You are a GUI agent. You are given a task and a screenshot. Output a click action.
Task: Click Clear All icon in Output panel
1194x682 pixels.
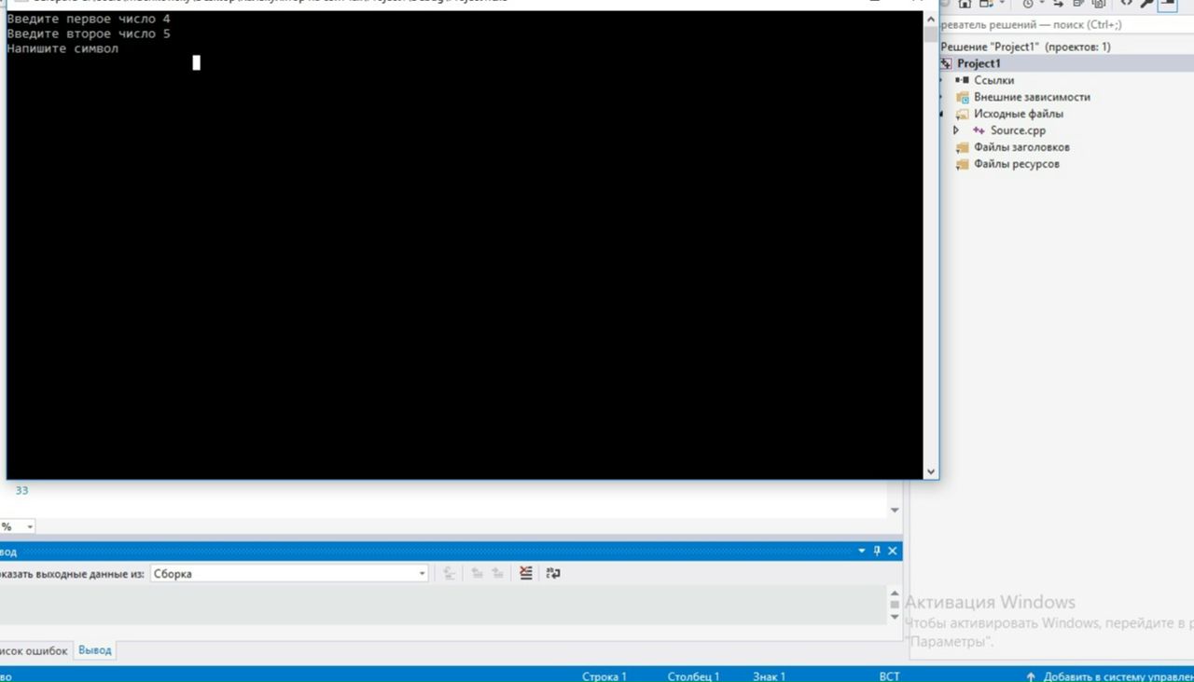coord(526,573)
